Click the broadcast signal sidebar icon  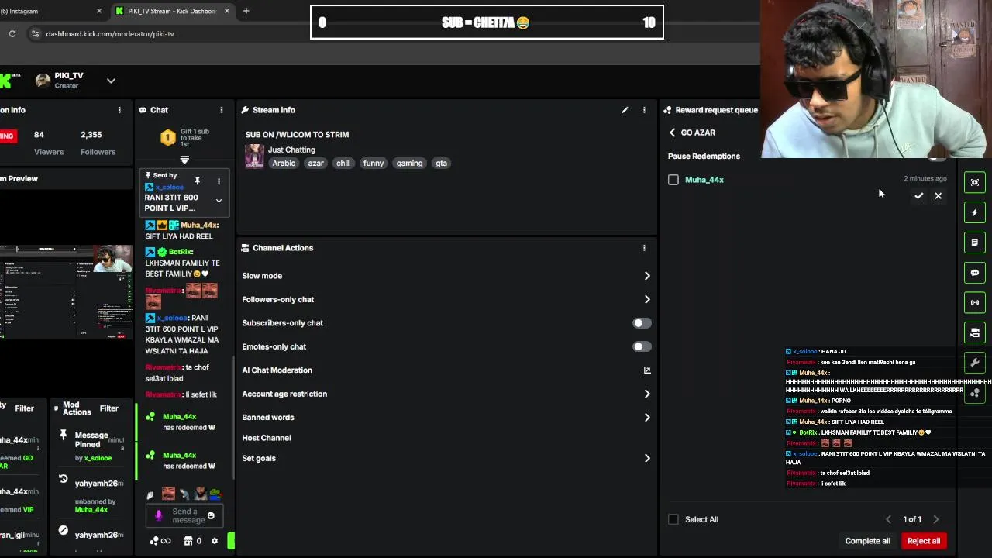pos(975,302)
